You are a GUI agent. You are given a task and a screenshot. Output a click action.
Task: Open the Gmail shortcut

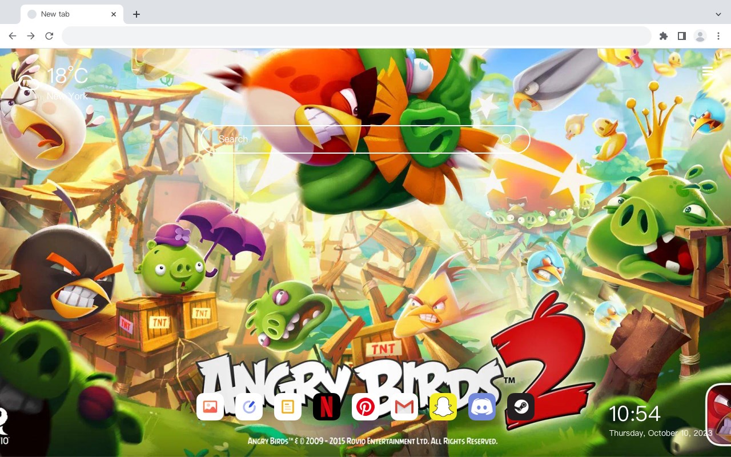coord(404,407)
